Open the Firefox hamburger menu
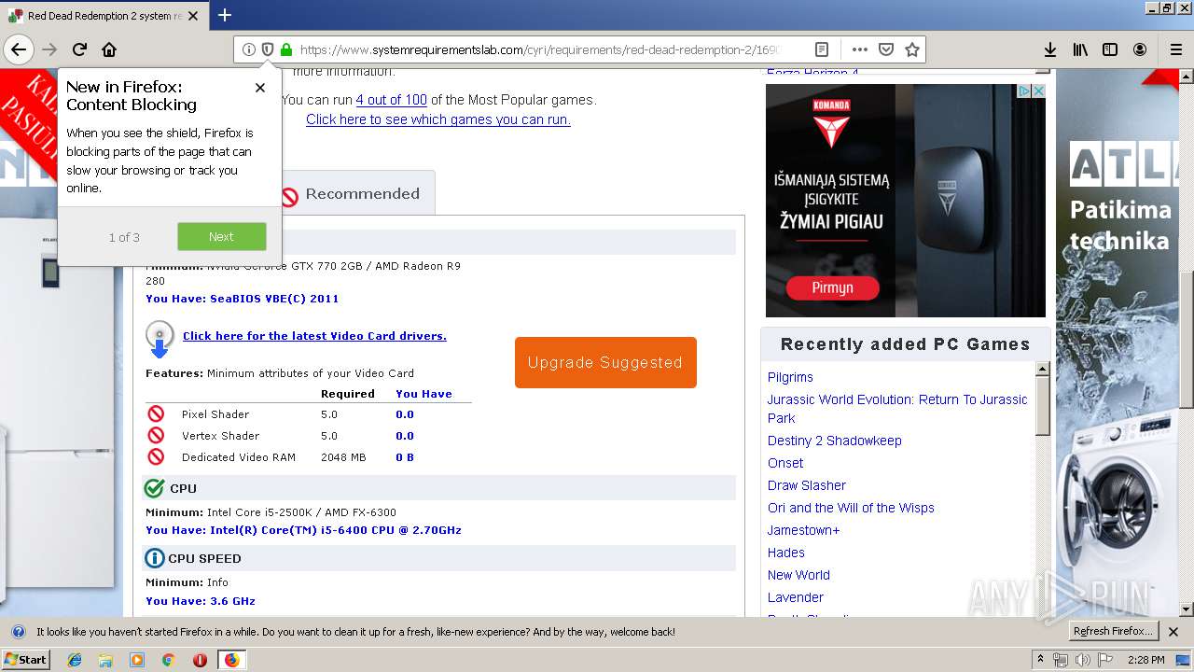 point(1175,49)
